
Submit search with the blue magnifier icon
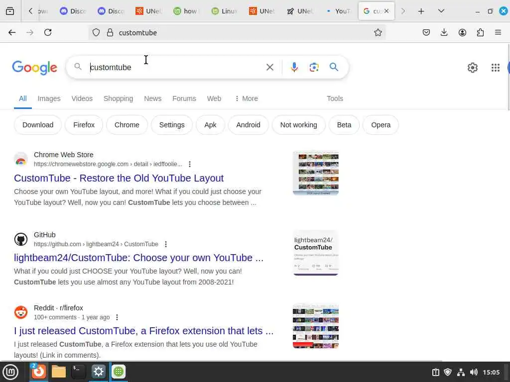[334, 67]
